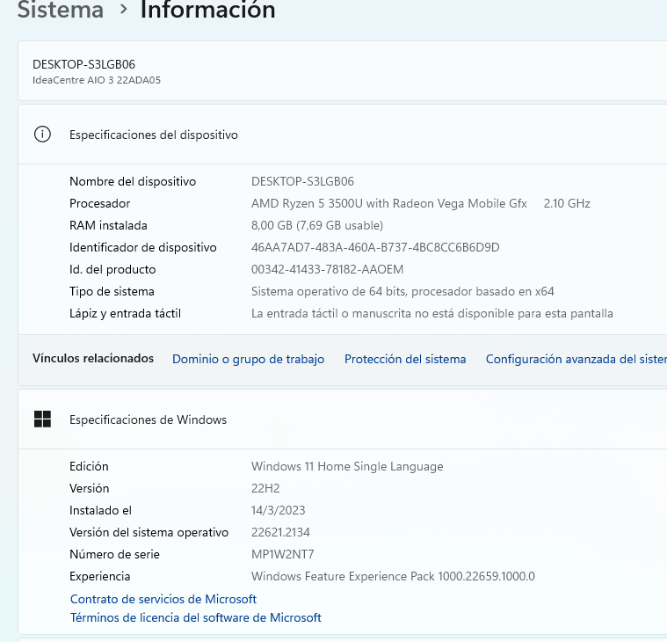Select the La entrada táctil o manuscrita text
The width and height of the screenshot is (667, 642).
432,314
